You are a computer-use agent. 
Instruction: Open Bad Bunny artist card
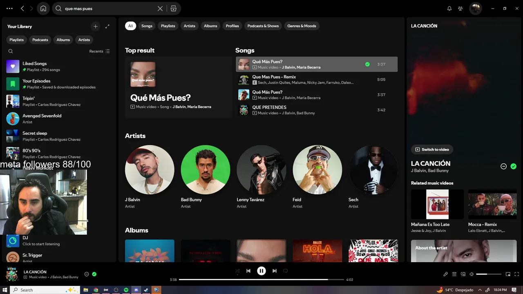(206, 178)
